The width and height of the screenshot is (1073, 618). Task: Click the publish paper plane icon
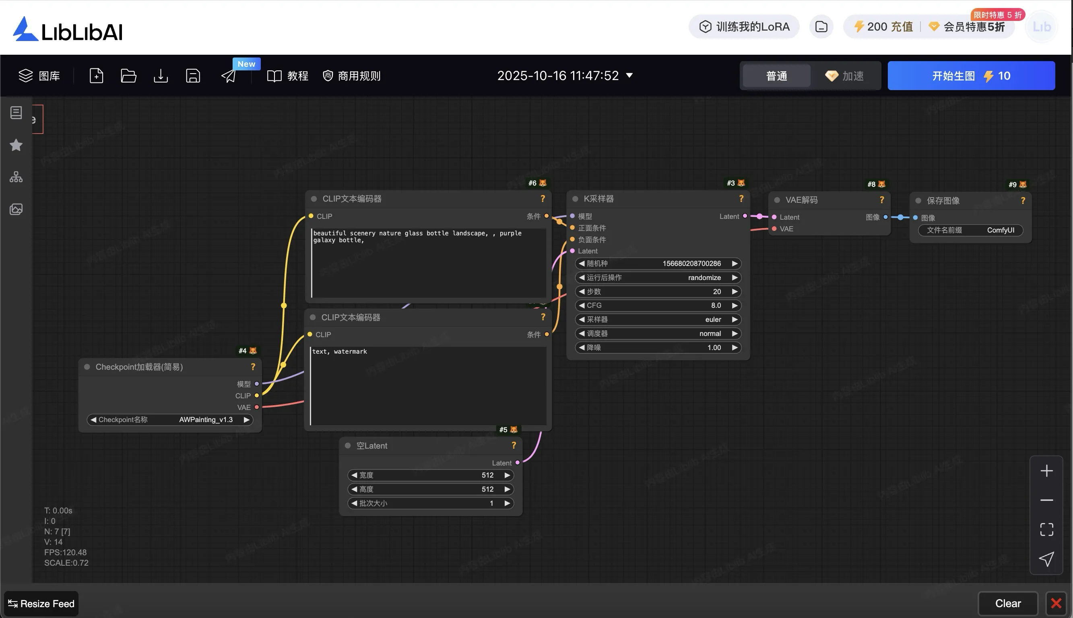[229, 76]
